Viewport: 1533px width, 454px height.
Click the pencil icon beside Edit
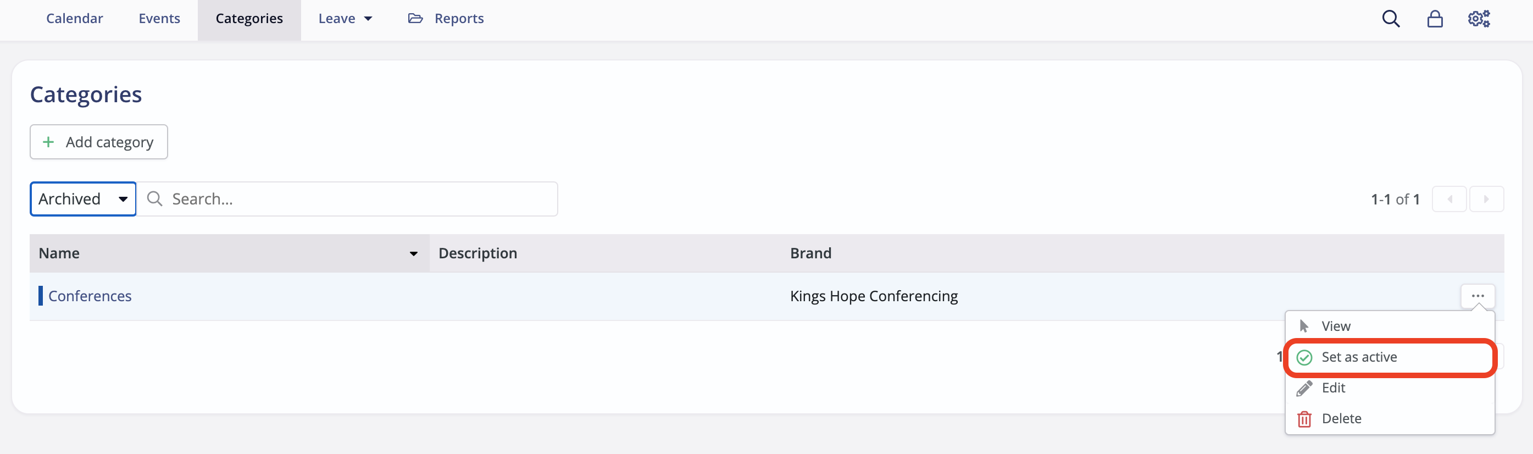tap(1304, 388)
